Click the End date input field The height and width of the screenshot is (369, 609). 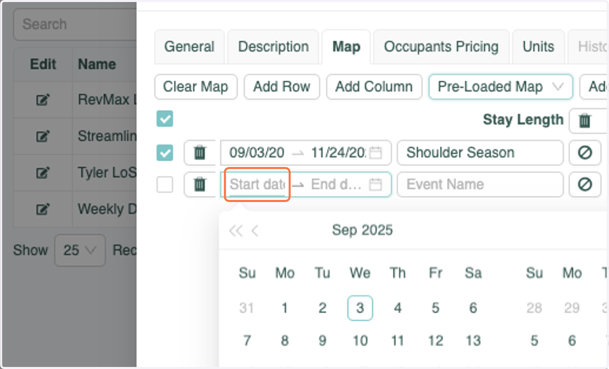tap(337, 185)
